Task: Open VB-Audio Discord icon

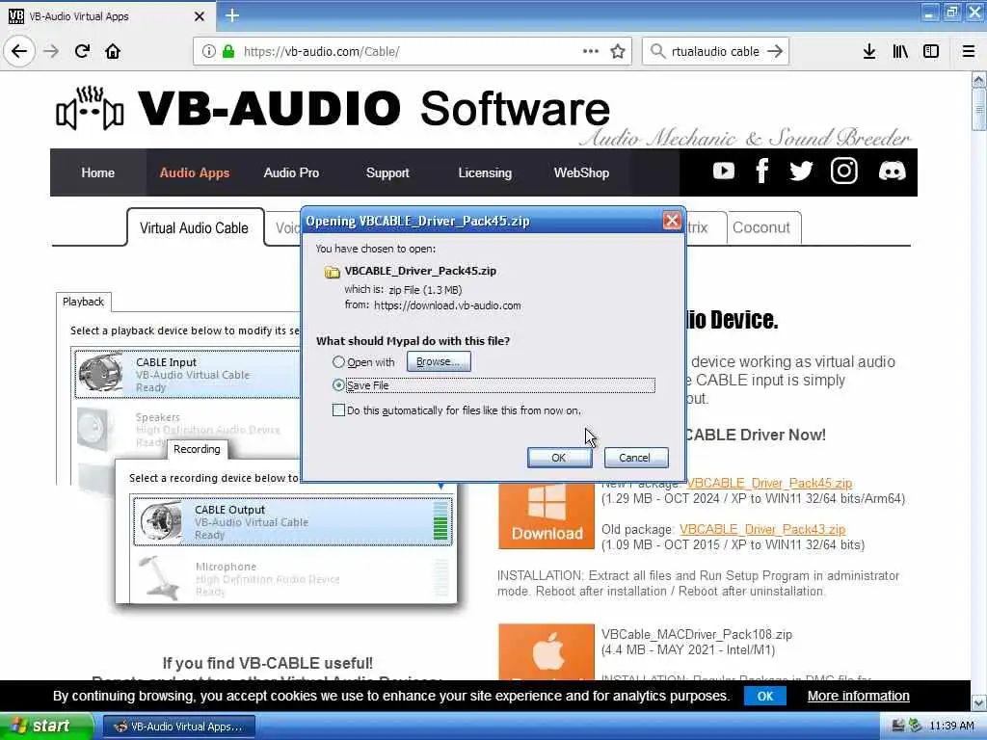Action: point(892,172)
